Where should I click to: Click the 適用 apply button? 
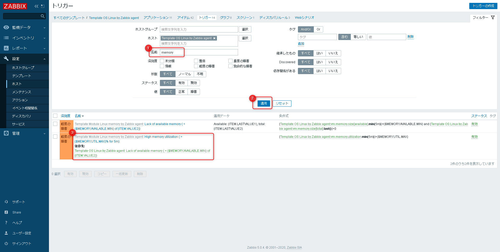[264, 103]
